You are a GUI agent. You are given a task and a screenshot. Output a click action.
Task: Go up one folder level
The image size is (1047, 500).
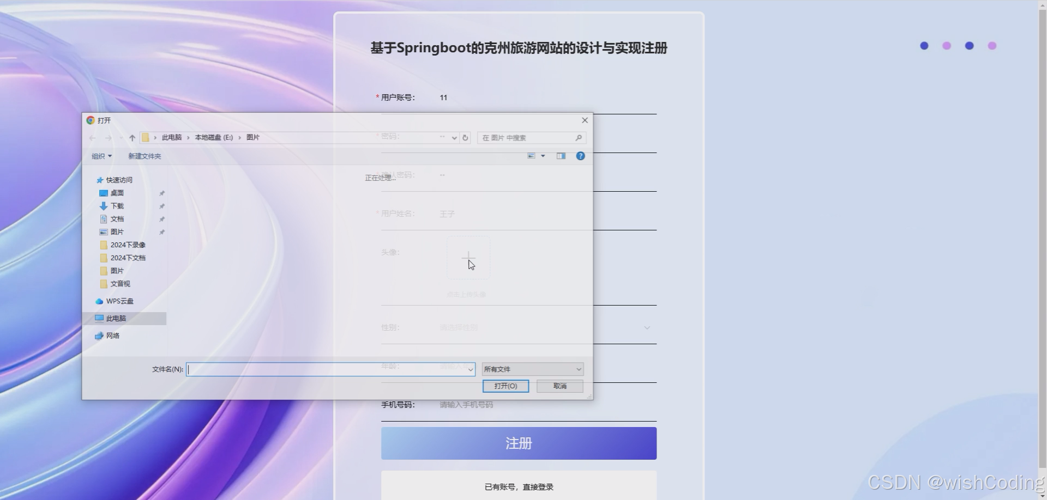tap(132, 138)
